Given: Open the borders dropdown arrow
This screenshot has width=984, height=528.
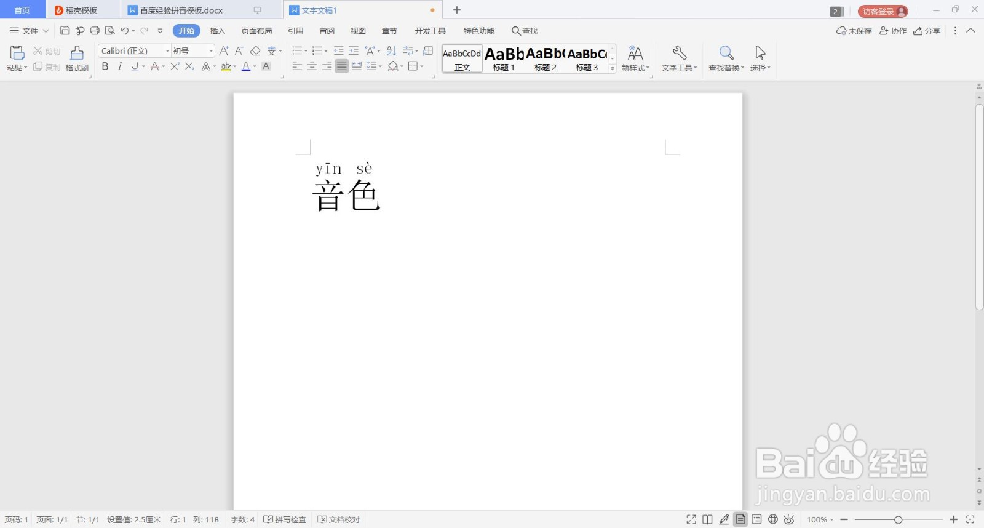Looking at the screenshot, I should (x=422, y=66).
